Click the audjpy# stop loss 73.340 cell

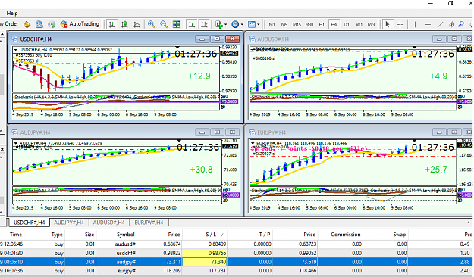(x=205, y=262)
